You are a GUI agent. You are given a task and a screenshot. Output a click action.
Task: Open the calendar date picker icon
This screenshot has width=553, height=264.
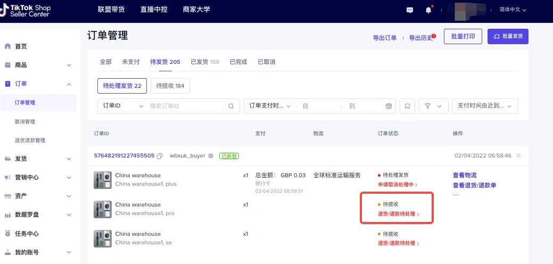[x=389, y=106]
